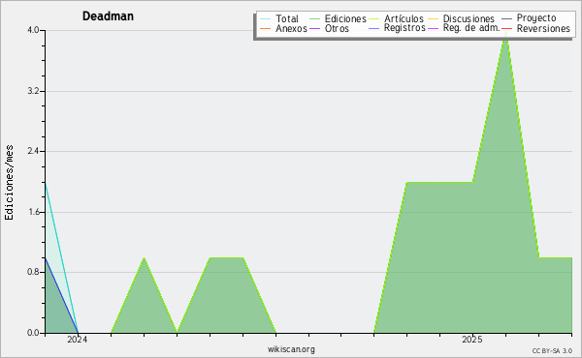Click the Registros legend entry
Image resolution: width=582 pixels, height=358 pixels.
point(397,28)
